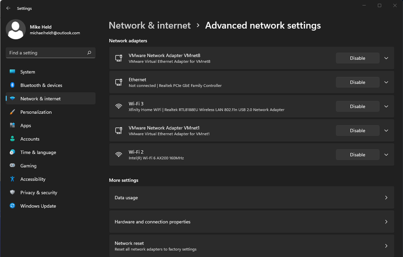
Task: Click the Windows Update sync icon
Action: (13, 206)
